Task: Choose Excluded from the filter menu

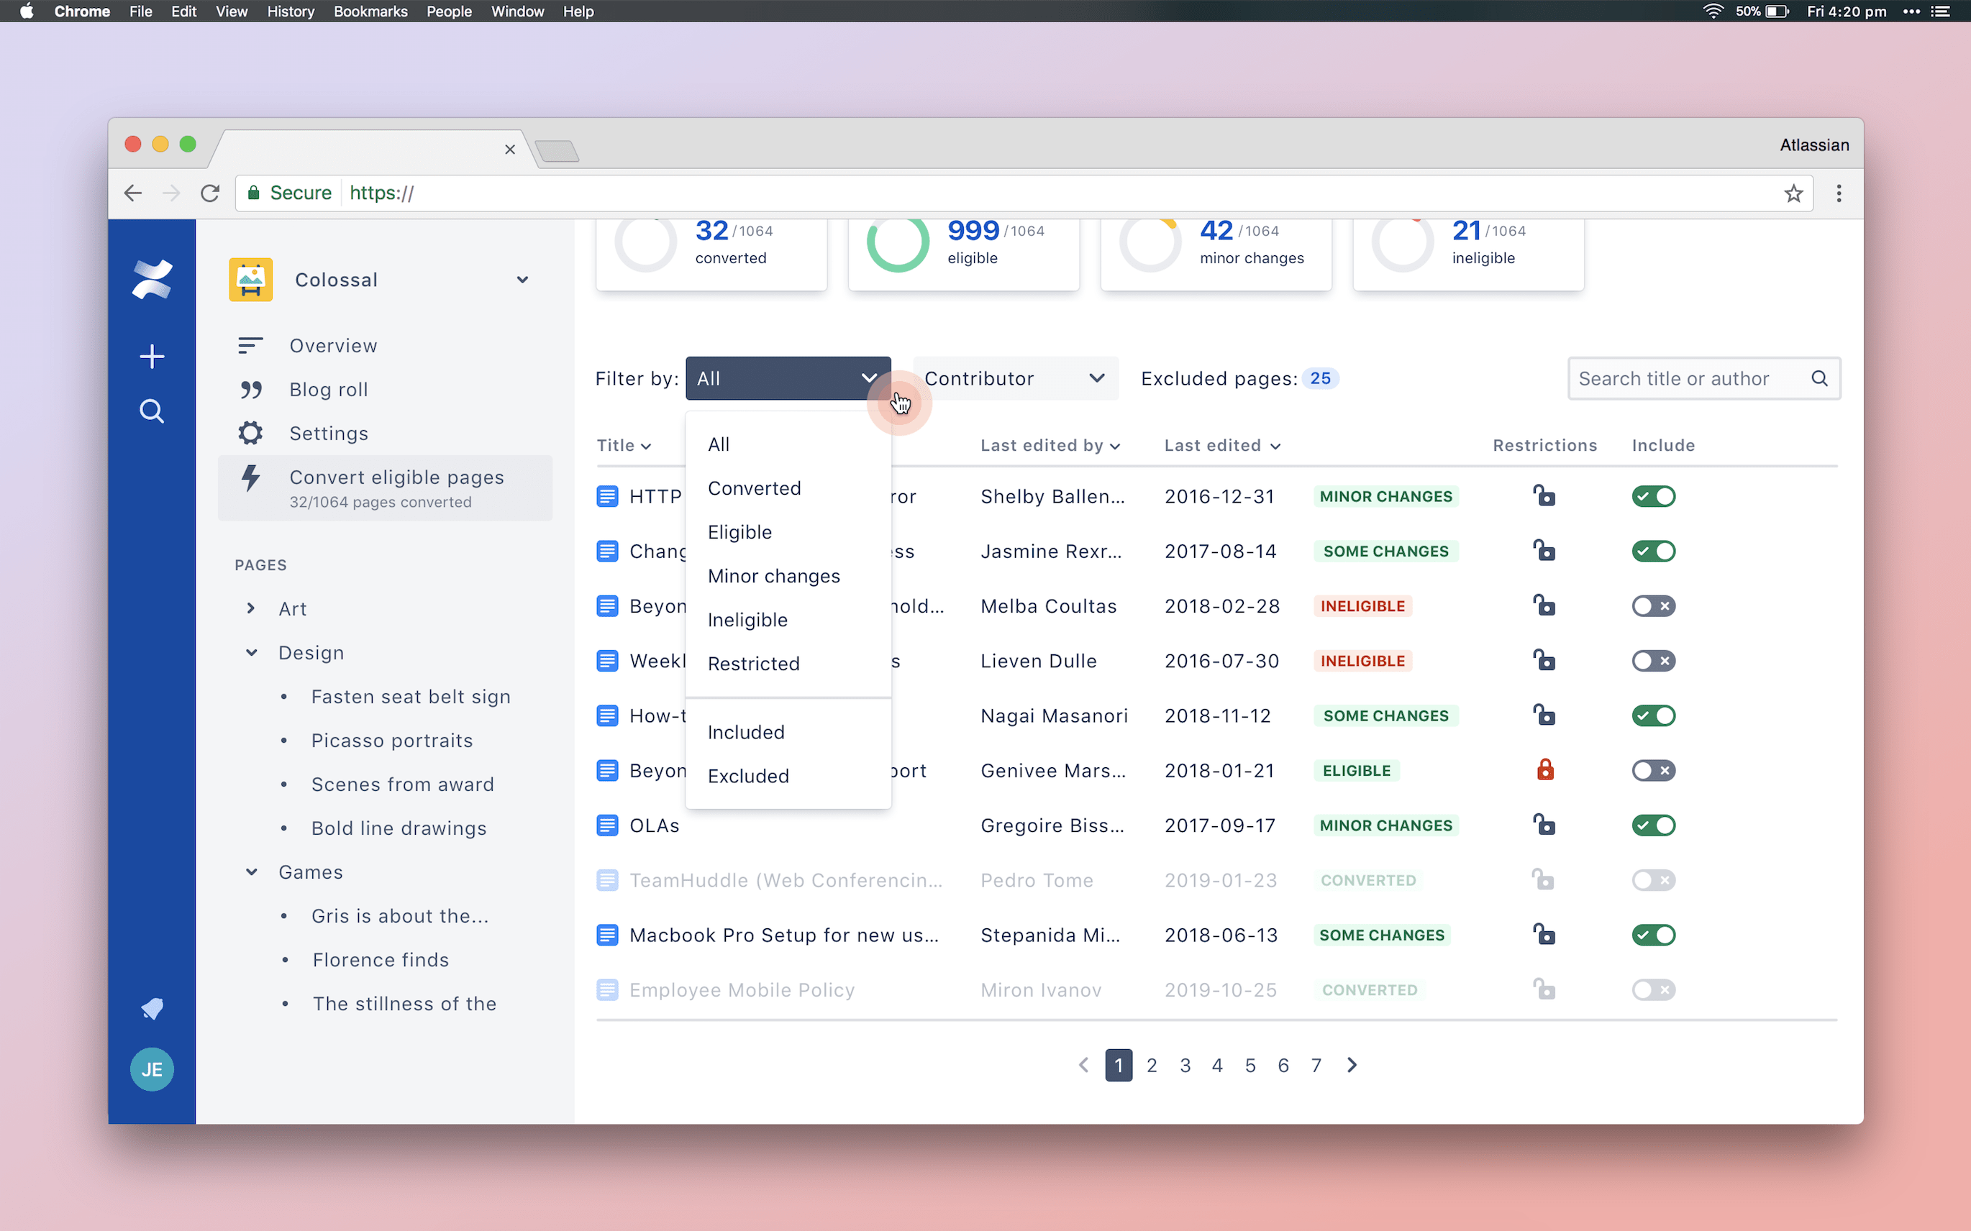Action: [x=747, y=776]
